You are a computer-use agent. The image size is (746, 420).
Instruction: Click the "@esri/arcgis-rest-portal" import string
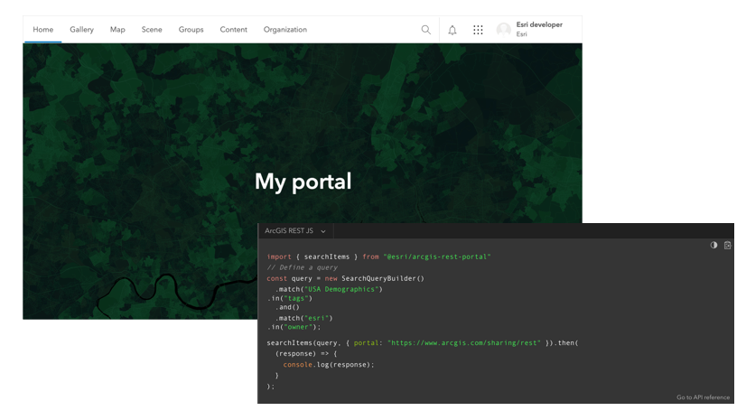point(437,257)
